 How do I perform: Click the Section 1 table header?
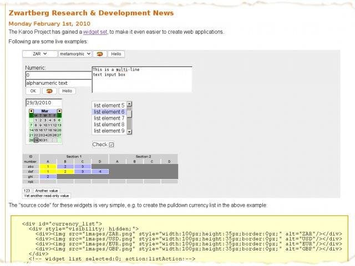74,156
